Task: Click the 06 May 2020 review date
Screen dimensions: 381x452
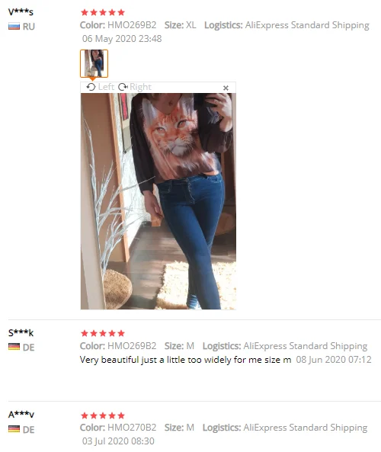Action: [x=122, y=39]
